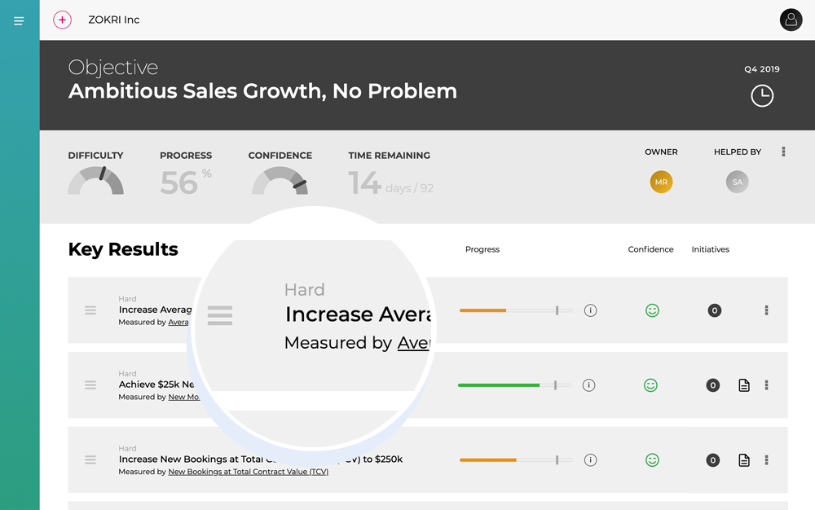Image resolution: width=815 pixels, height=510 pixels.
Task: Open notes document icon on second key result
Action: click(x=743, y=385)
